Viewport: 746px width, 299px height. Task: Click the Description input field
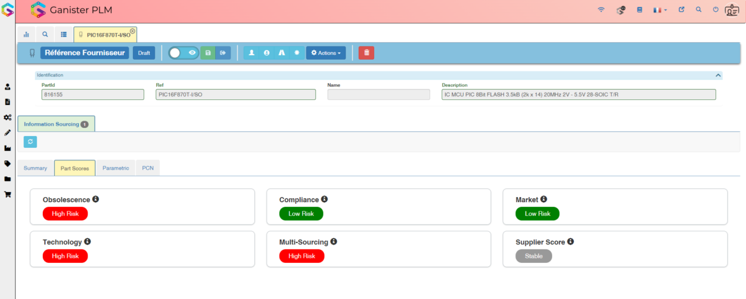(x=578, y=94)
